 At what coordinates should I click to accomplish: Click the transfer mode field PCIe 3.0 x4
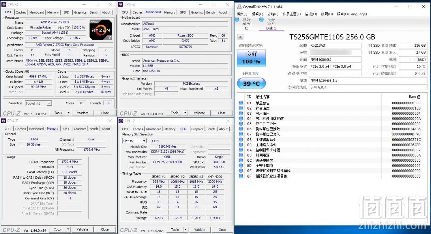(335, 67)
